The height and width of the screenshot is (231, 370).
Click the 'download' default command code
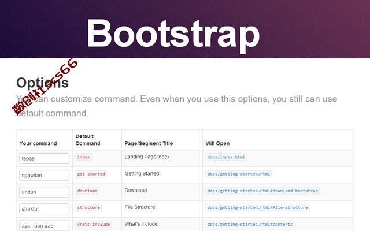(87, 191)
